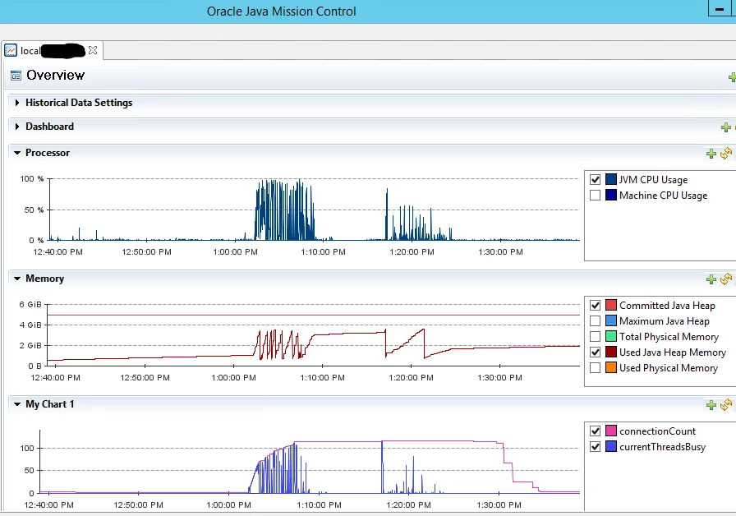Click the Memory chart refresh arrows icon

tap(726, 279)
